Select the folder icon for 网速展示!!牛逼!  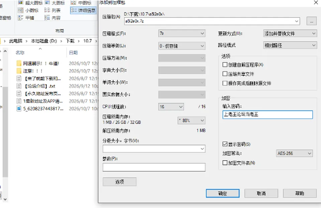19,63
